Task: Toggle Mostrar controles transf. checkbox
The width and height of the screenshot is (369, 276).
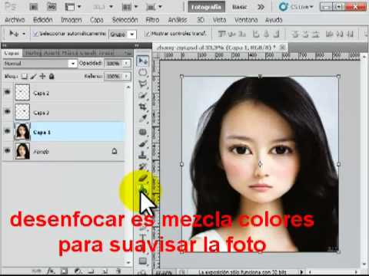Action: (x=147, y=34)
